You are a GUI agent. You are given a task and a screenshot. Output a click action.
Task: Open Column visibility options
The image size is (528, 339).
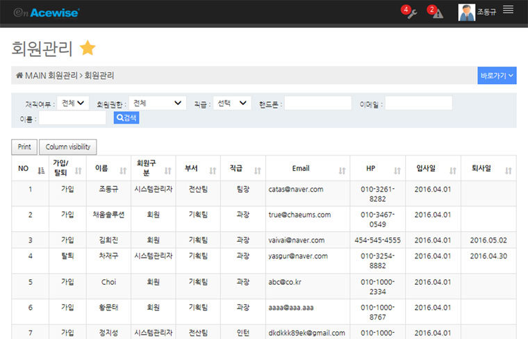pyautogui.click(x=68, y=147)
